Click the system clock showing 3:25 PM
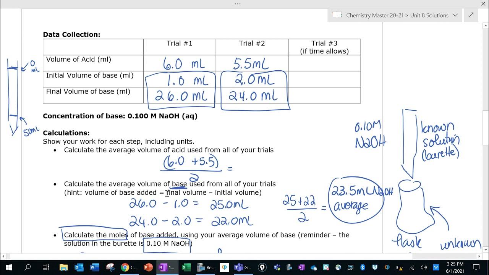Image resolution: width=489 pixels, height=275 pixels. pos(455,267)
